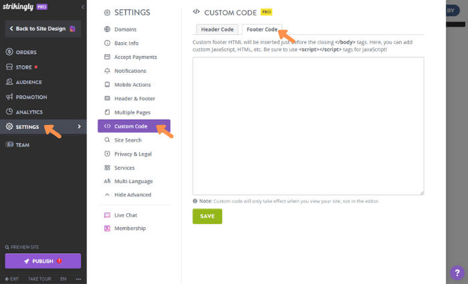Screen dimensions: 468x284
Task: Click the yellow PRO badge beside Custom Code
Action: (x=266, y=12)
